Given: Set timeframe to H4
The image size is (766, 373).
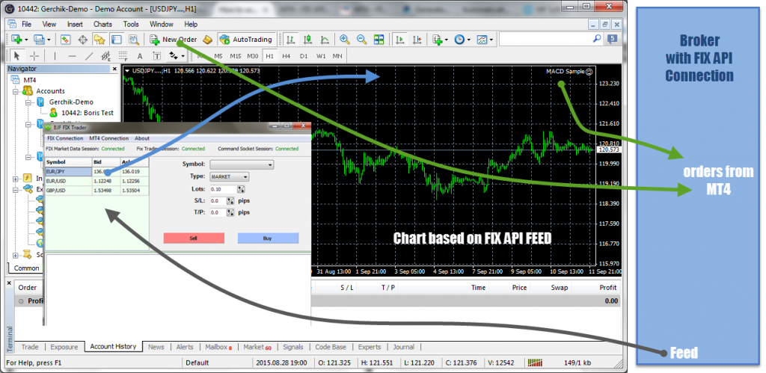Looking at the screenshot, I should click(287, 56).
